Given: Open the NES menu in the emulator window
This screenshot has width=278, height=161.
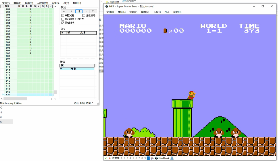Looking at the screenshot, I should tap(167, 12).
